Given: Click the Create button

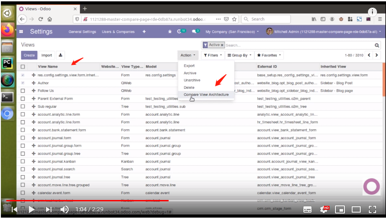Looking at the screenshot, I should (29, 55).
